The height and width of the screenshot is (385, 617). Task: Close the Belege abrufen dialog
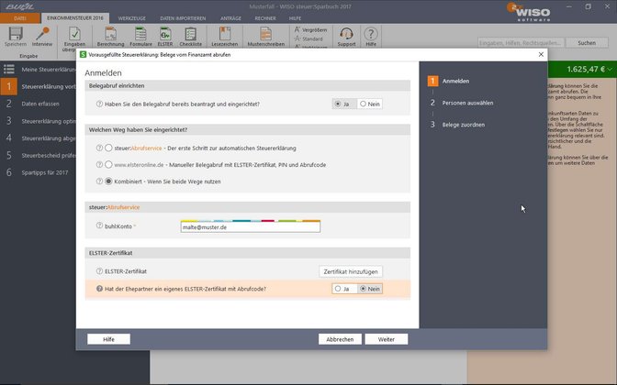pos(541,55)
